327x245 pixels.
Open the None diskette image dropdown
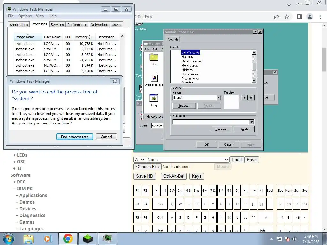[x=188, y=160]
